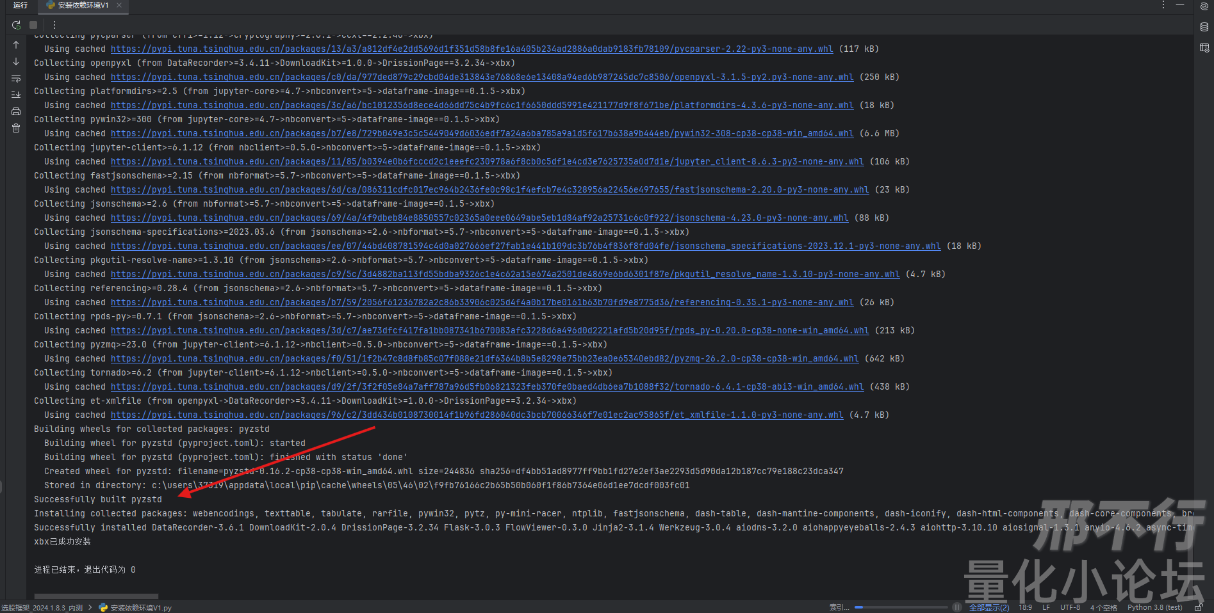Open the Database tool window
Image resolution: width=1214 pixels, height=613 pixels.
(1204, 27)
